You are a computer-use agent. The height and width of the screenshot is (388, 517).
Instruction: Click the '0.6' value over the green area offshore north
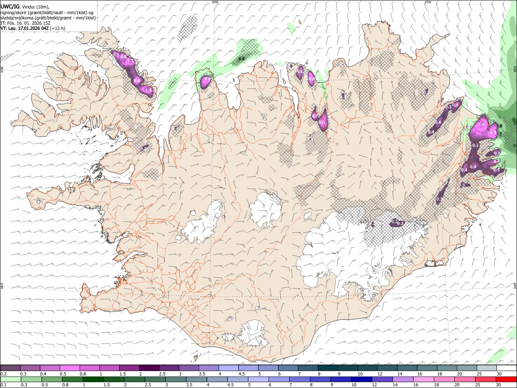[x=242, y=59]
